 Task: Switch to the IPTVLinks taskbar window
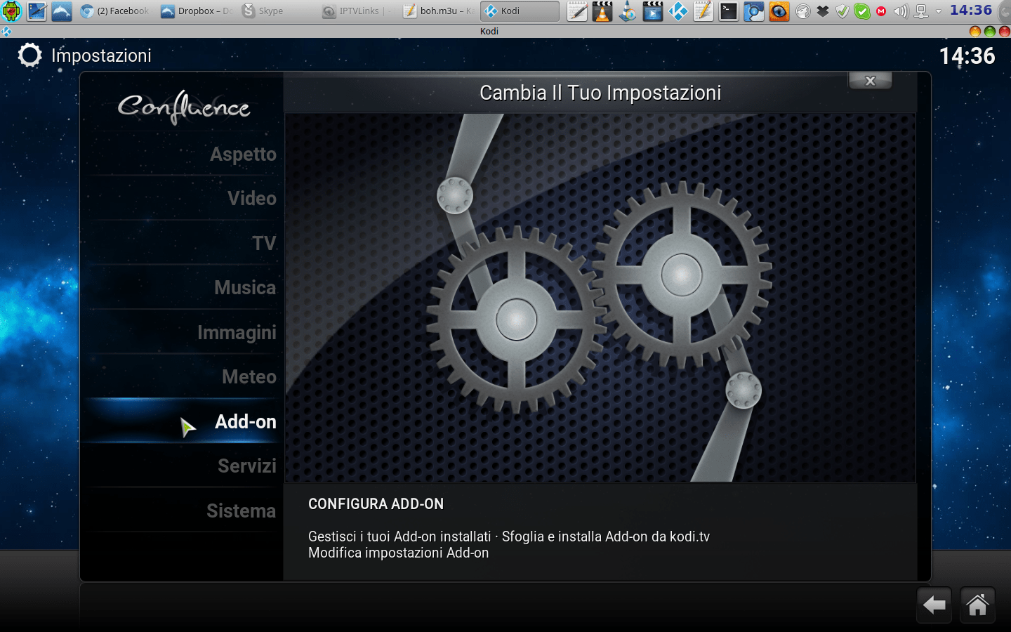(359, 11)
